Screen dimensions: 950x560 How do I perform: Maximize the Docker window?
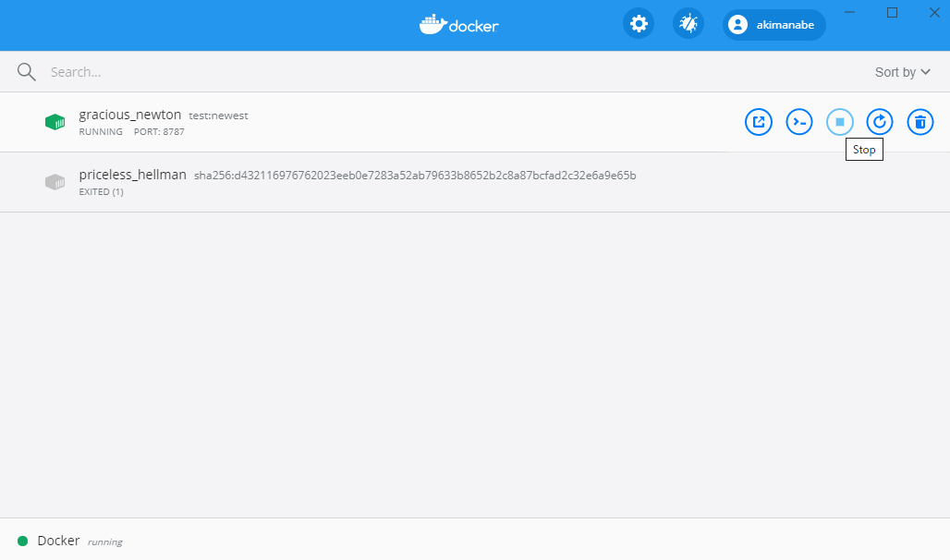click(892, 12)
